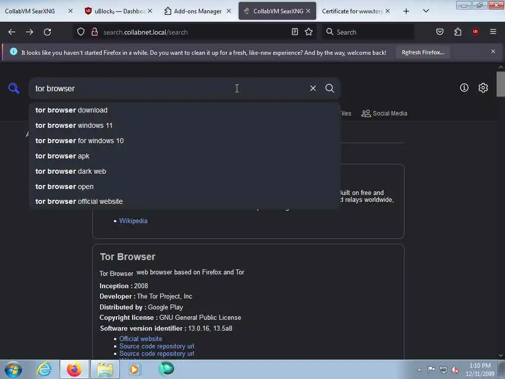Open Windows Explorer from taskbar

click(105, 369)
